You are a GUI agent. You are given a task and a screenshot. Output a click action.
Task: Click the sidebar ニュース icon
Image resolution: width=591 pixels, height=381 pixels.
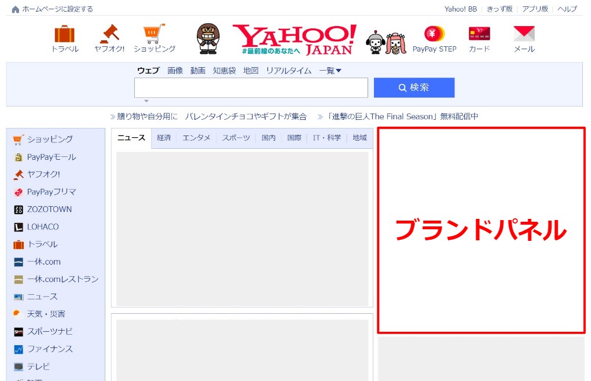[19, 297]
